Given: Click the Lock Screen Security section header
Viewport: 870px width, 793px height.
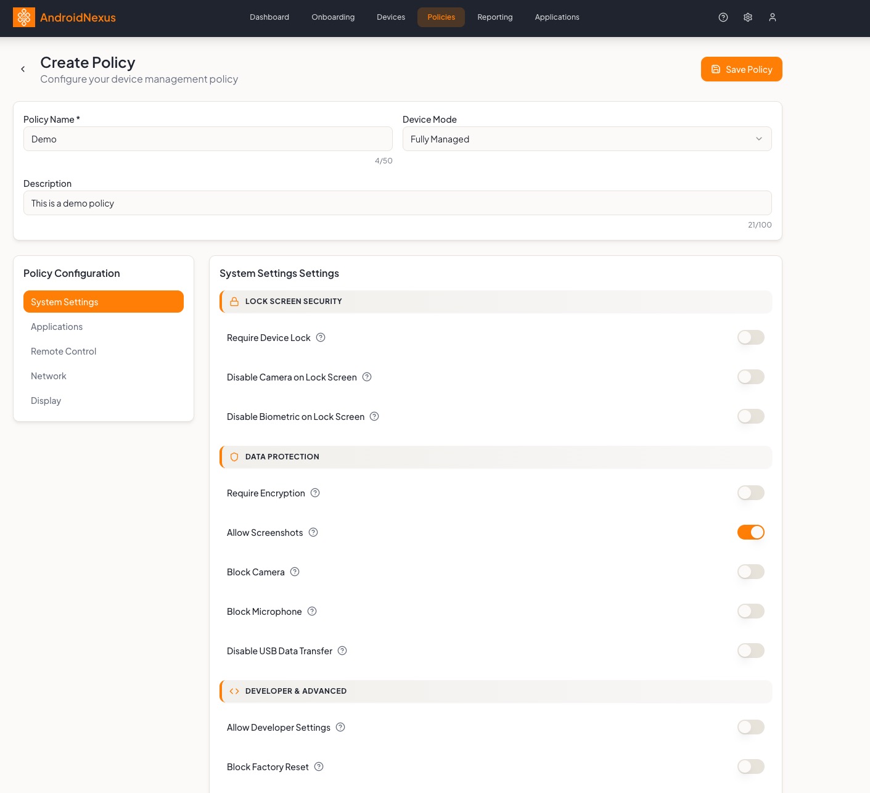Looking at the screenshot, I should click(496, 302).
